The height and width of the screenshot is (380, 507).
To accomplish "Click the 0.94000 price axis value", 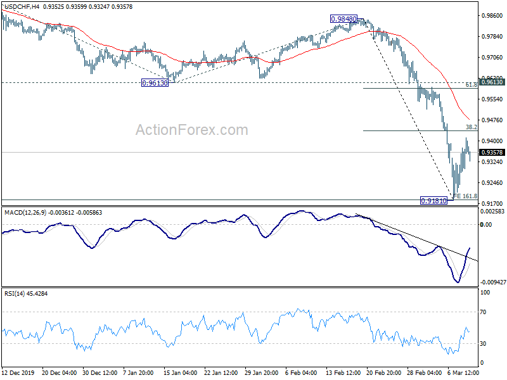I will pos(492,141).
